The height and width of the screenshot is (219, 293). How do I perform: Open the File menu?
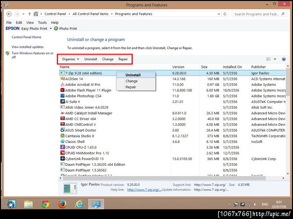pos(9,22)
